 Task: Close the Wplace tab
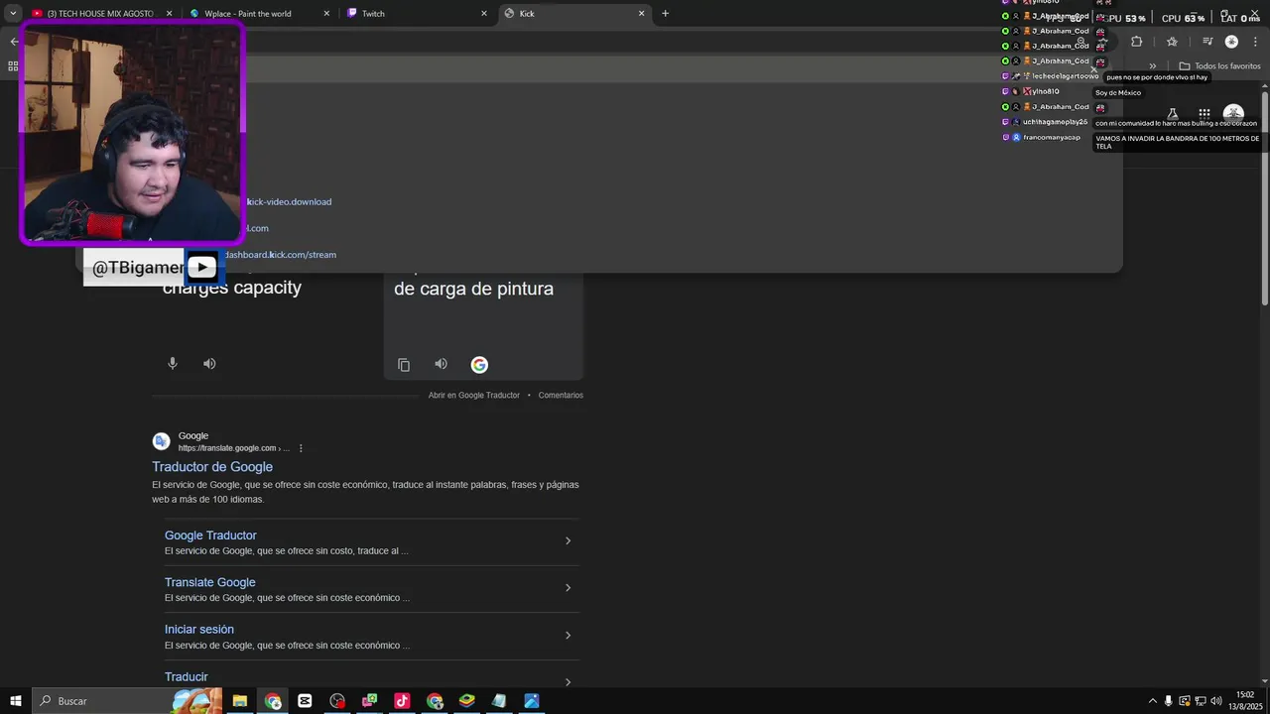click(327, 14)
